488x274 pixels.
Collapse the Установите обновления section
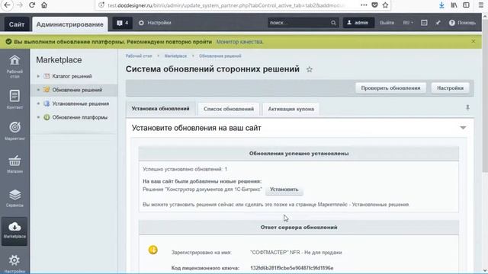(463, 128)
